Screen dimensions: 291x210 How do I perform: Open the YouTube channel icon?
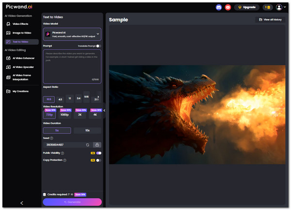(x=228, y=7)
